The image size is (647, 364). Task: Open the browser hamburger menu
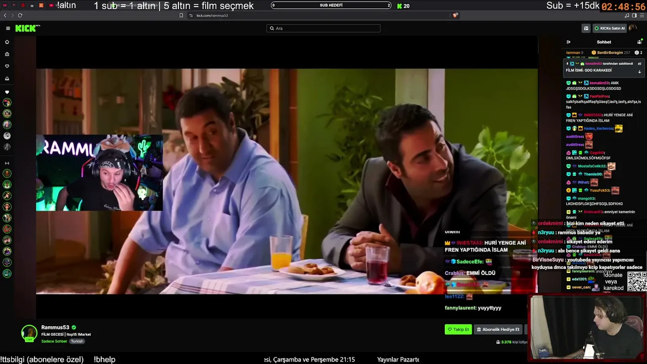tap(642, 15)
